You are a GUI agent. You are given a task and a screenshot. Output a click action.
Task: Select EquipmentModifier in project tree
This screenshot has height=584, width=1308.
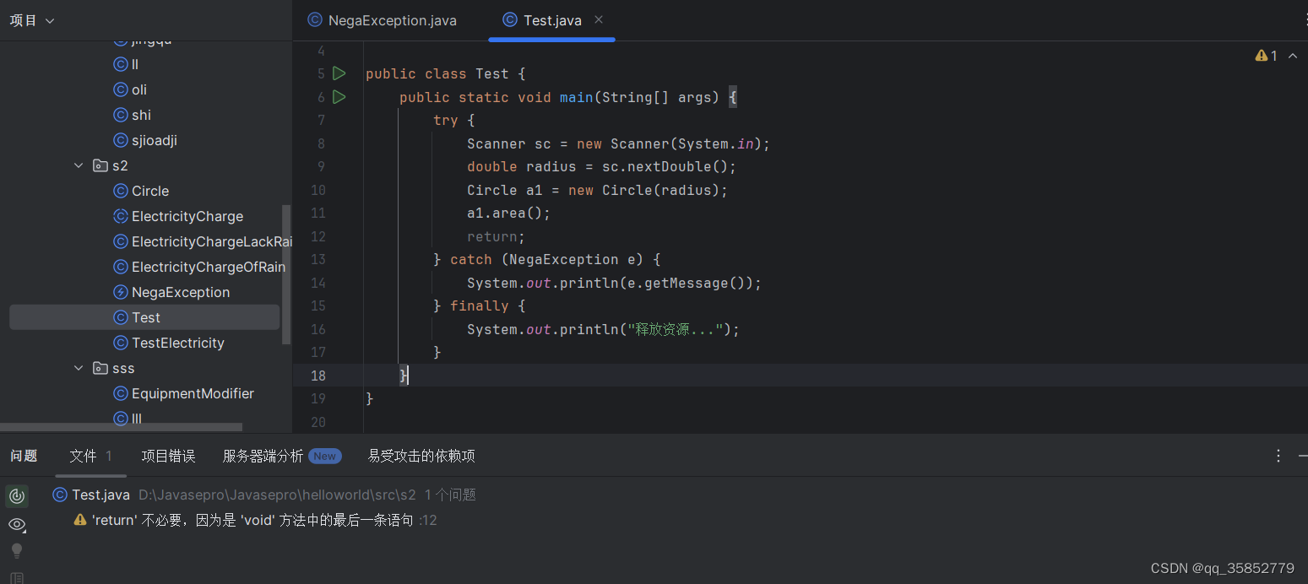click(193, 393)
